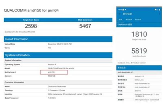Select the Model row value QUALCOMM sm6150

pyautogui.click(x=61, y=68)
